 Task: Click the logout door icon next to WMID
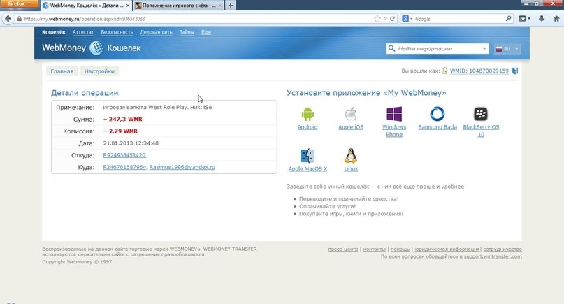(x=515, y=71)
